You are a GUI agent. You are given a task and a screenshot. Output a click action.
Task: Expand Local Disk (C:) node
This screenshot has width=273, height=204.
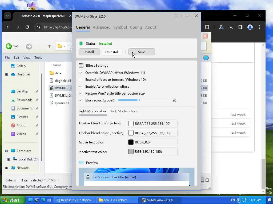[x=9, y=159]
